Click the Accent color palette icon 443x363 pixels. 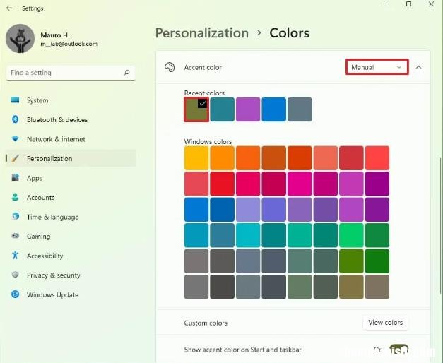(170, 67)
